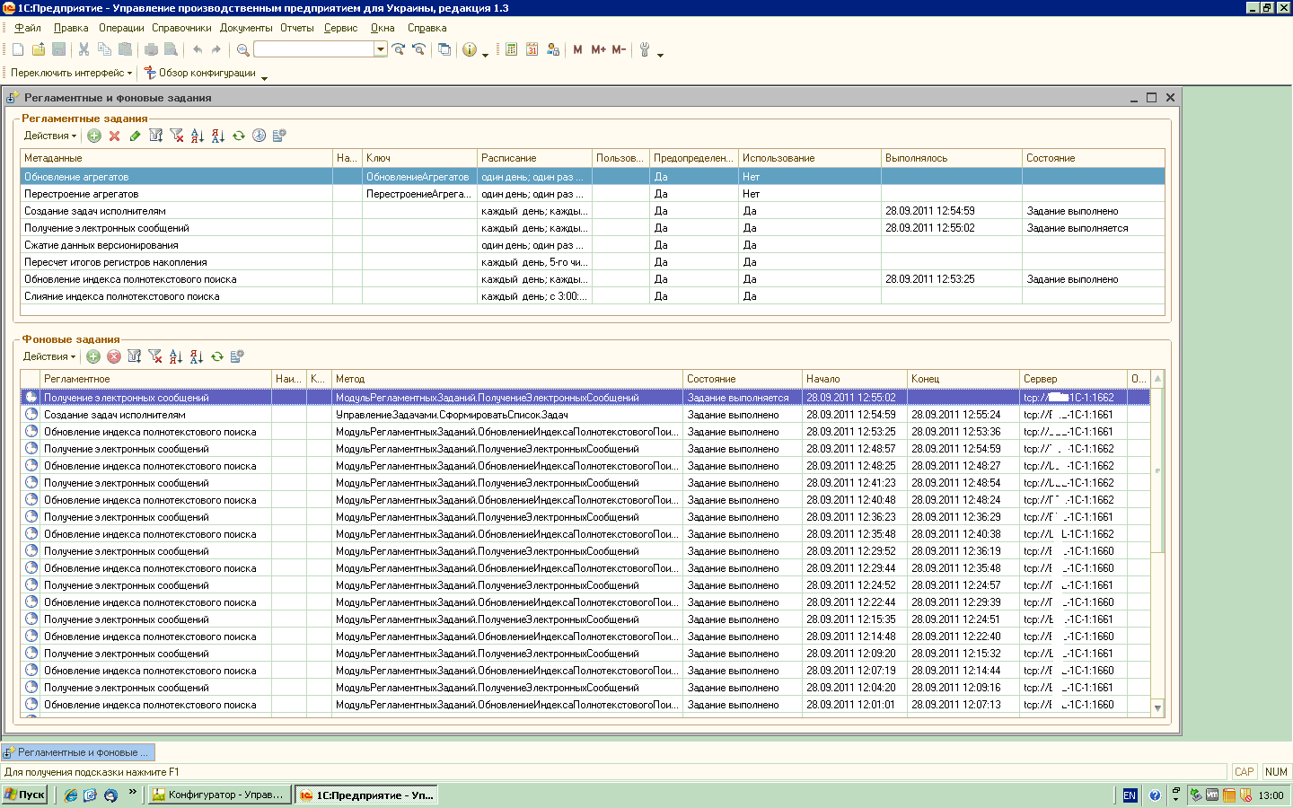Click the Пуск start button
1293x808 pixels.
[x=25, y=795]
